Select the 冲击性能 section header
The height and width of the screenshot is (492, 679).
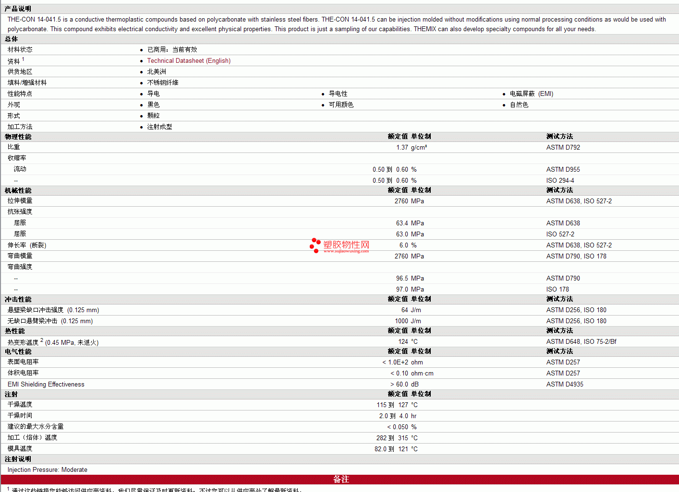pos(18,300)
